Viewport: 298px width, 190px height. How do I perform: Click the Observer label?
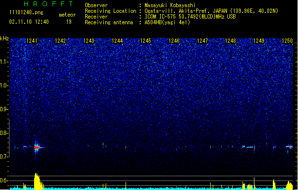(x=96, y=5)
